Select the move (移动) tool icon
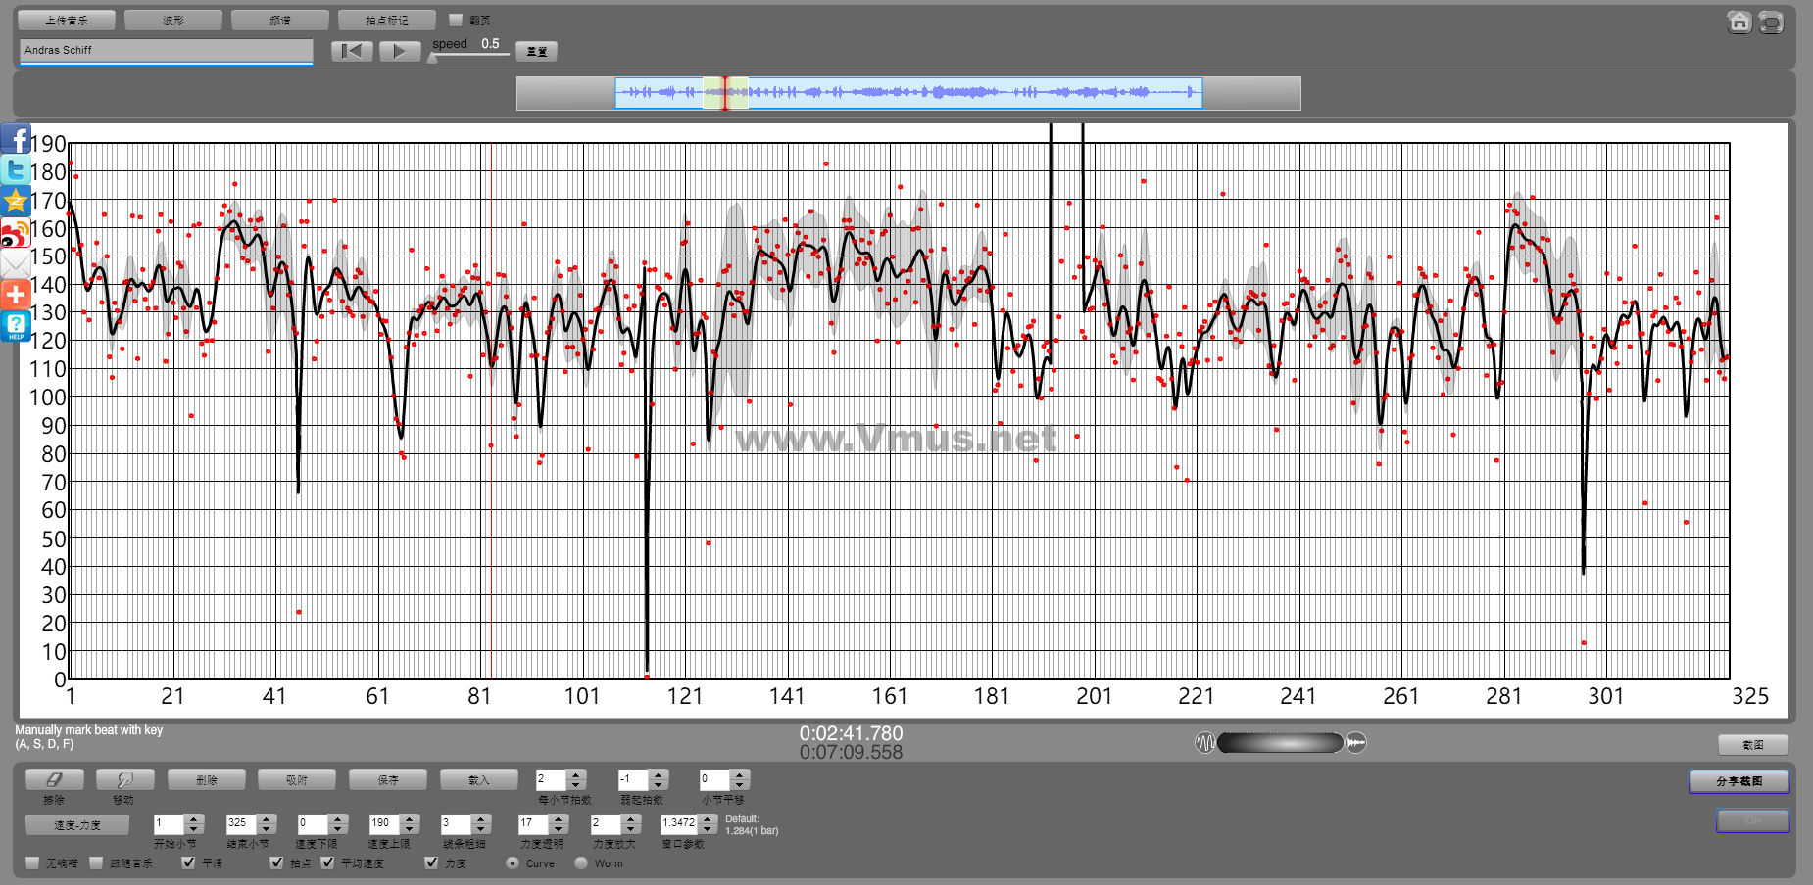The height and width of the screenshot is (885, 1813). 124,780
